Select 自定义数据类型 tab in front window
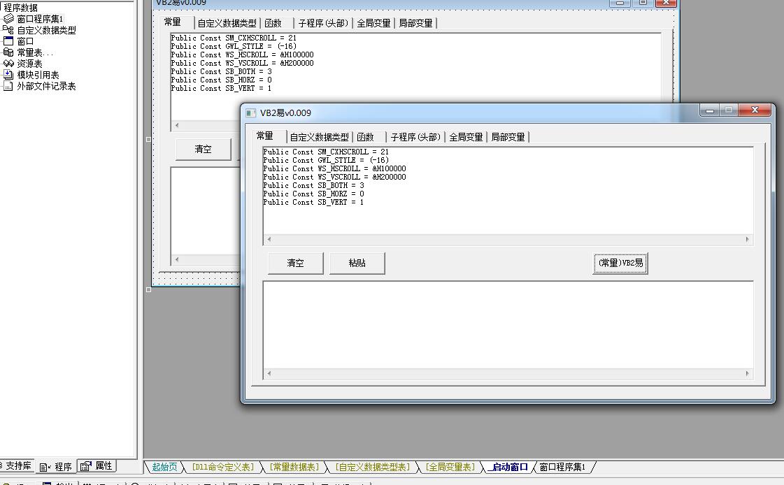 pyautogui.click(x=319, y=137)
